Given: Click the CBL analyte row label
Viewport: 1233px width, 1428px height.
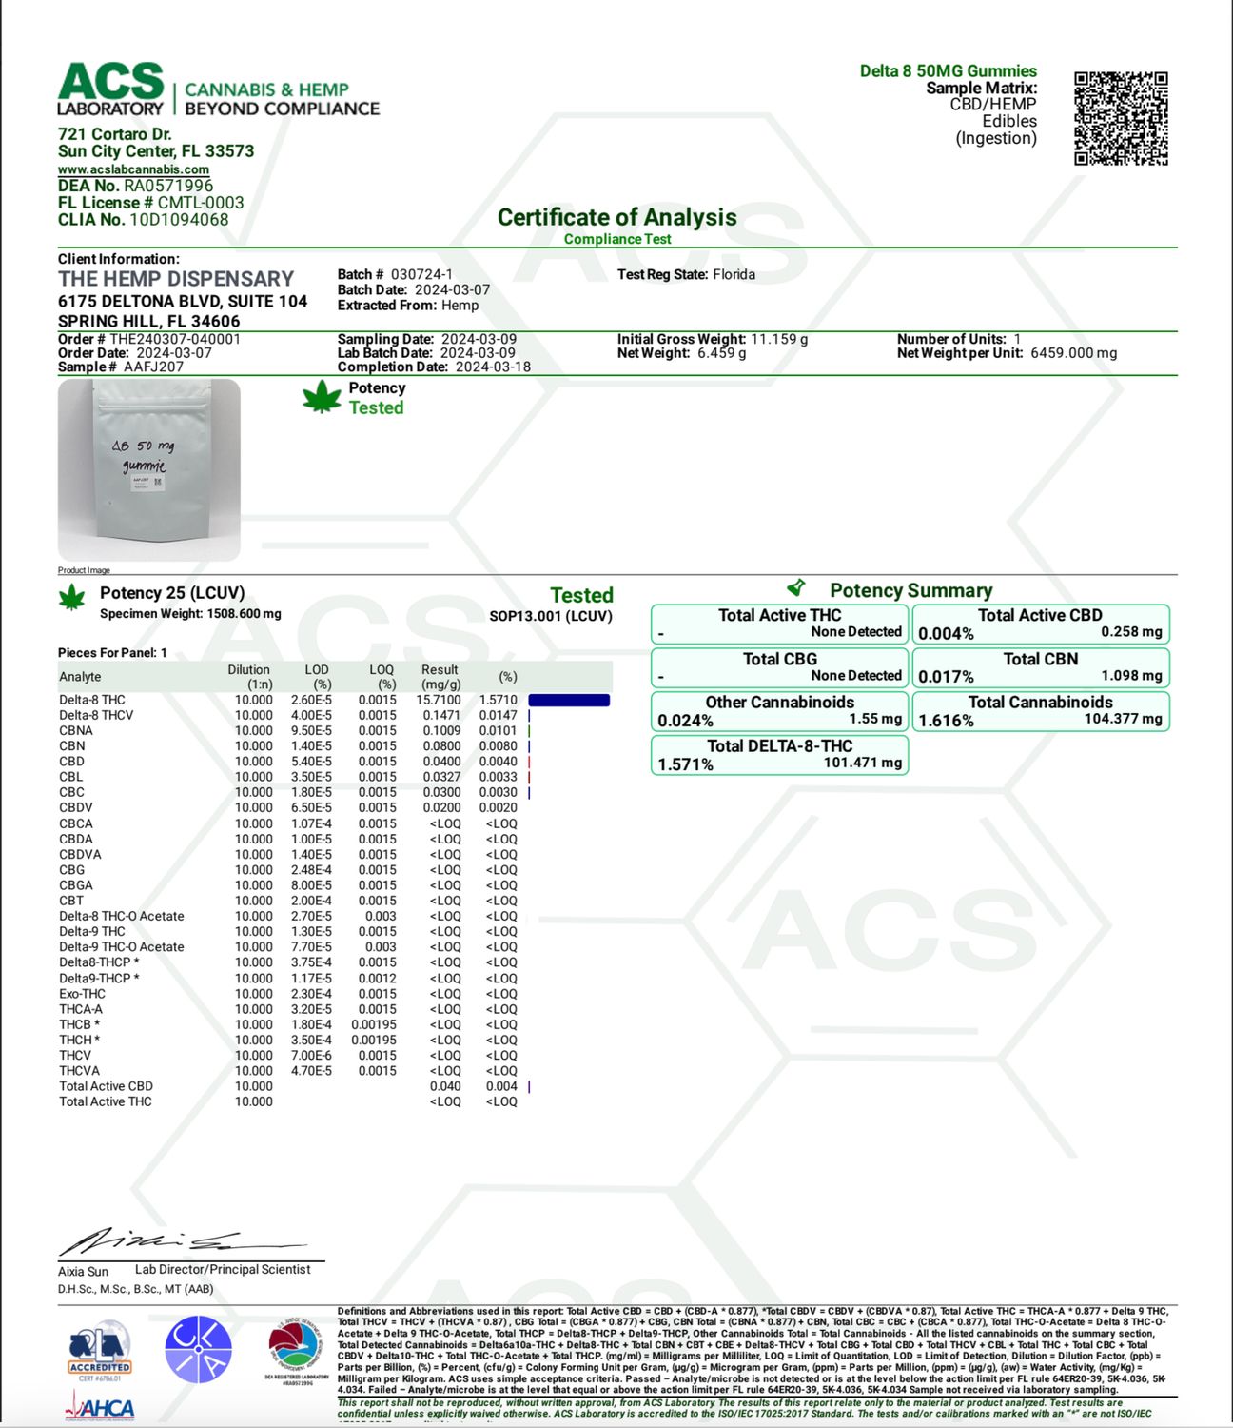Looking at the screenshot, I should tap(71, 777).
